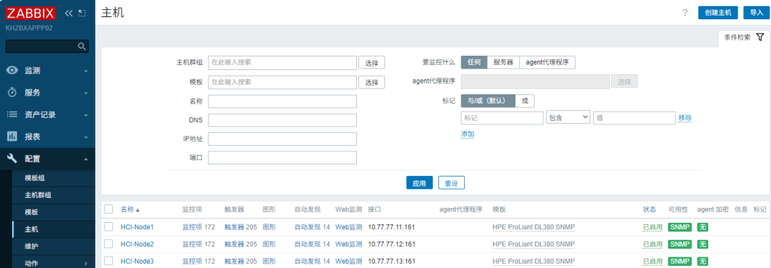This screenshot has height=268, width=771.
Task: Click the list icon beside 资产记录
Action: coord(12,114)
